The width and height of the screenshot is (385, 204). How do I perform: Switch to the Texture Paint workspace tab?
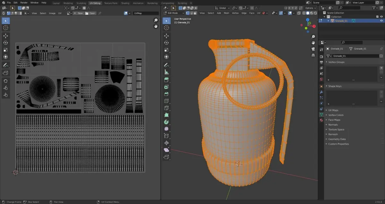(x=111, y=3)
